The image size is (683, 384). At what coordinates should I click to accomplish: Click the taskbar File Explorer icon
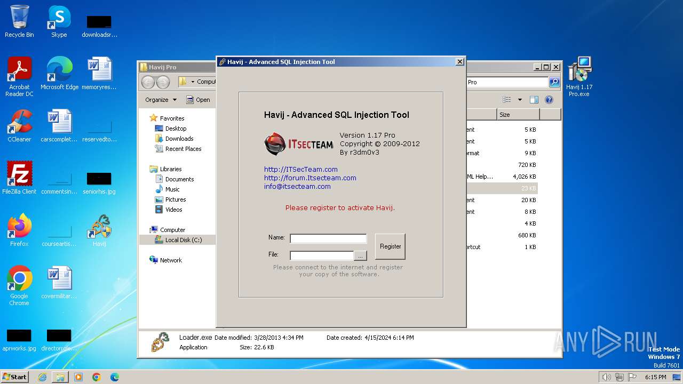[x=60, y=377]
